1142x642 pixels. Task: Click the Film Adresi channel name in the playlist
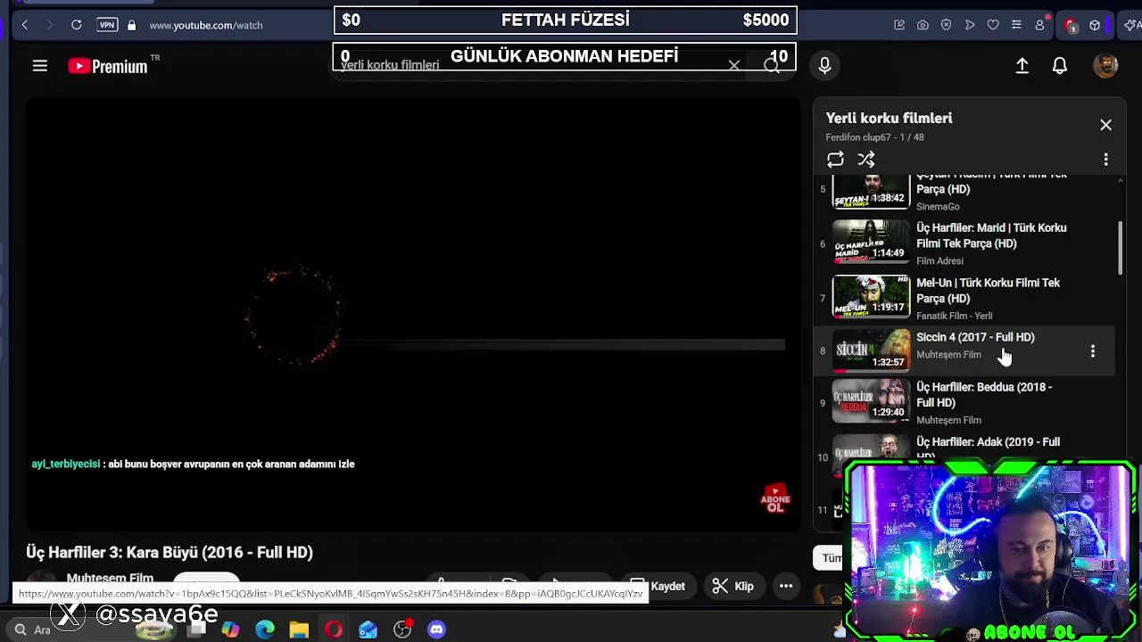click(939, 260)
